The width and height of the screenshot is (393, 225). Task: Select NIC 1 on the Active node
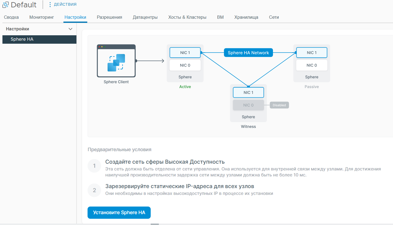pyautogui.click(x=185, y=53)
